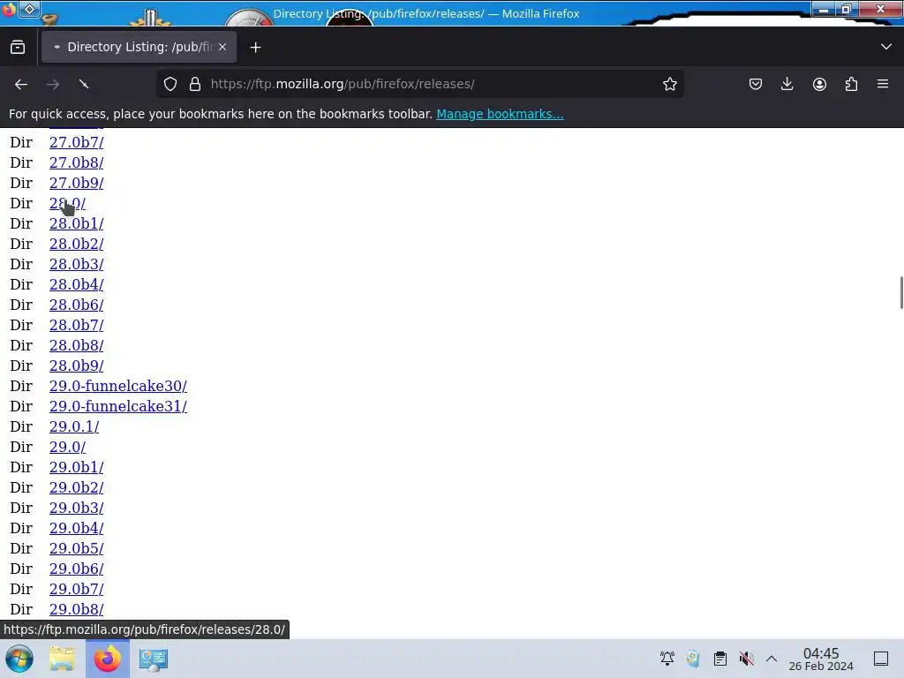Open Firefox account menu
The height and width of the screenshot is (678, 904).
point(819,84)
